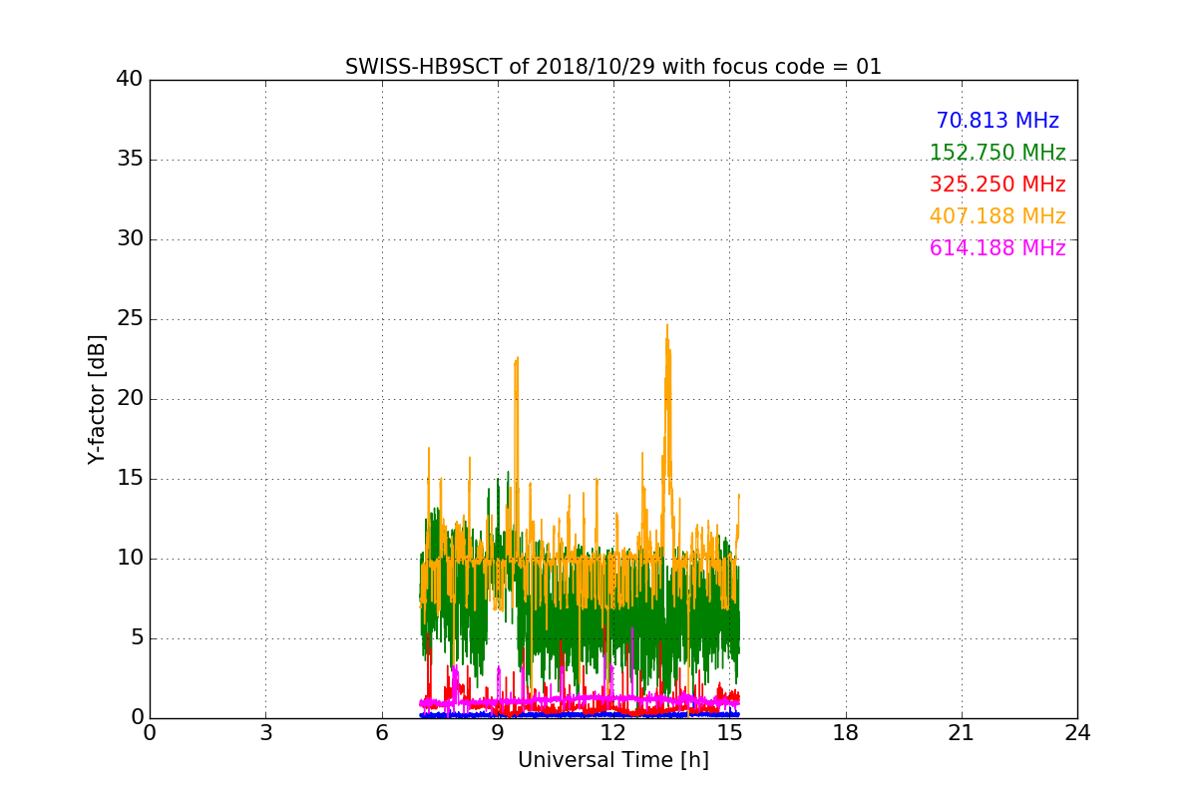Select the 614.188 MHz legend label
Screen dimensions: 1197x798
(x=997, y=248)
